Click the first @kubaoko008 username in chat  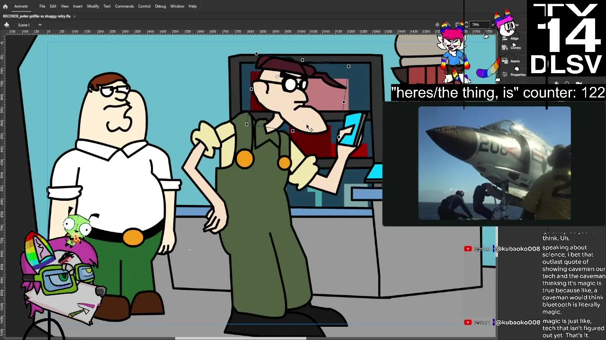517,249
